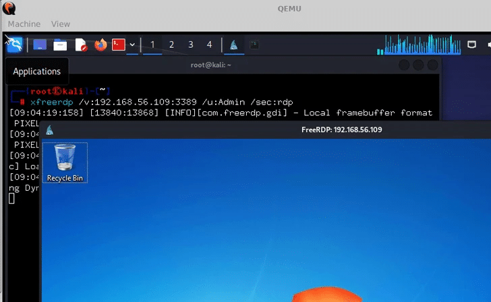Open the red terminal emulator icon
491x302 pixels.
(x=119, y=44)
